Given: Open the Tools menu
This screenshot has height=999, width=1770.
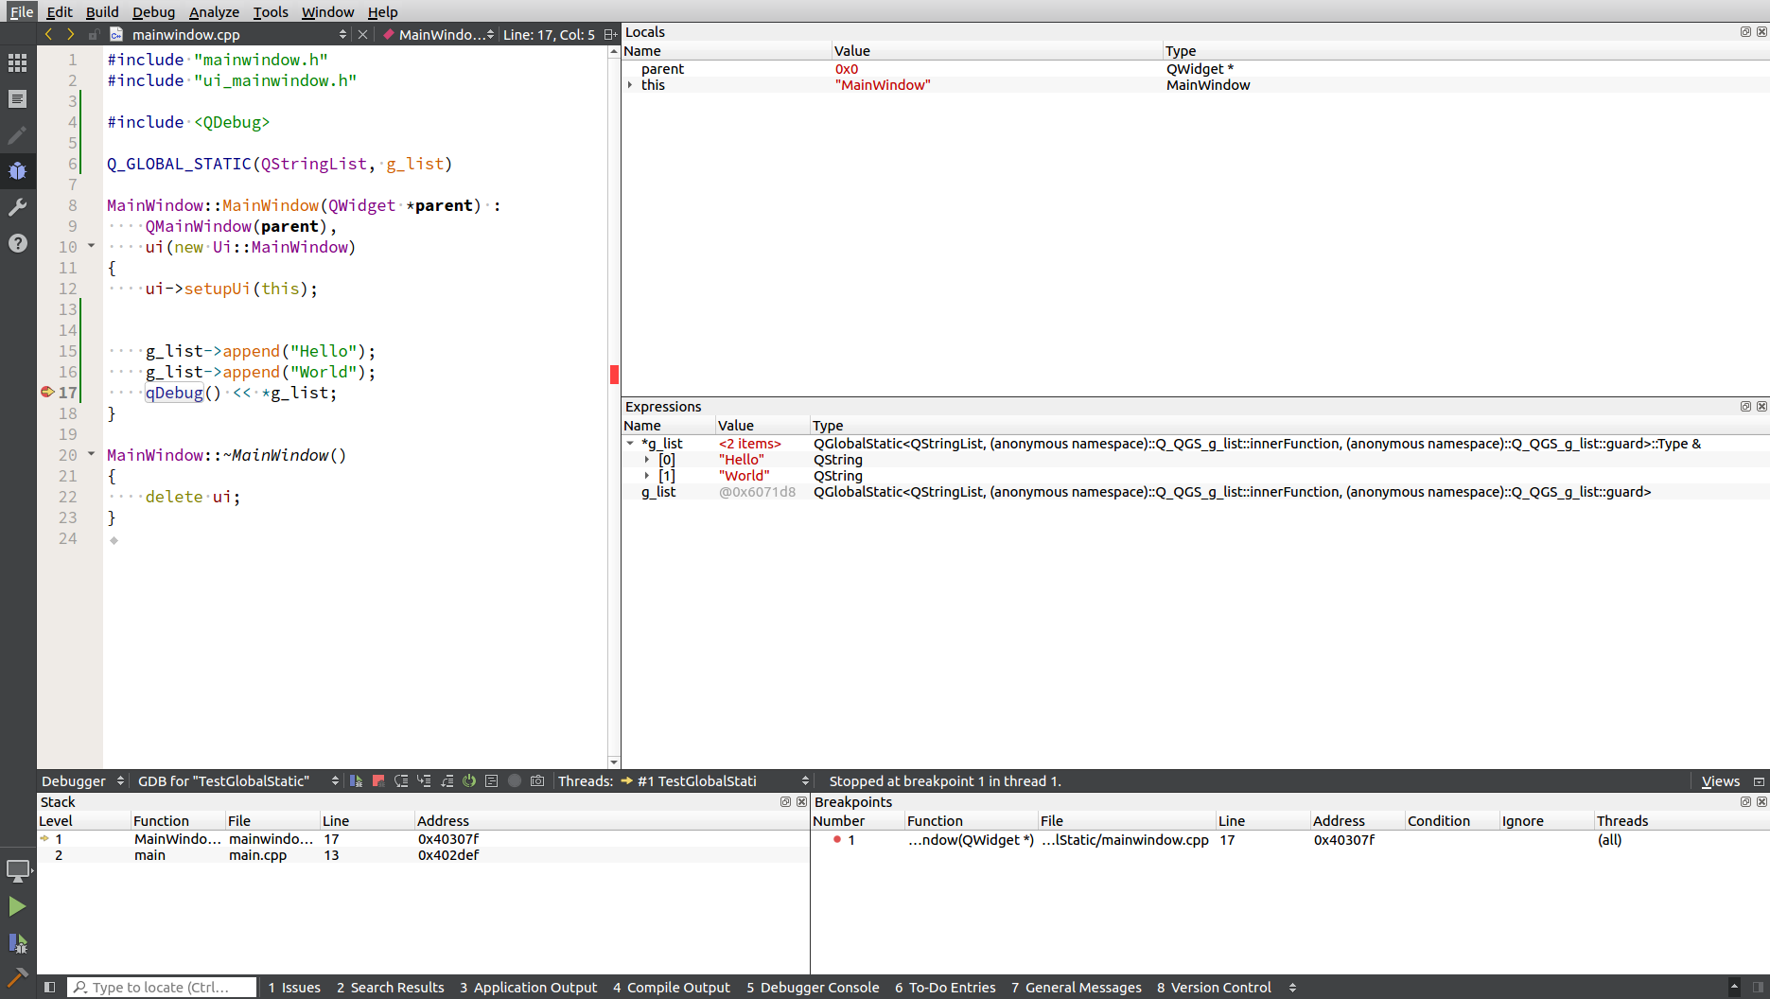Looking at the screenshot, I should 271,11.
